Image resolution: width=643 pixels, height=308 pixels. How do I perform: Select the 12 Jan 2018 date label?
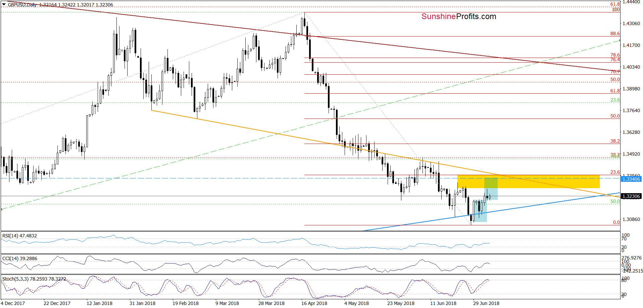click(x=99, y=303)
